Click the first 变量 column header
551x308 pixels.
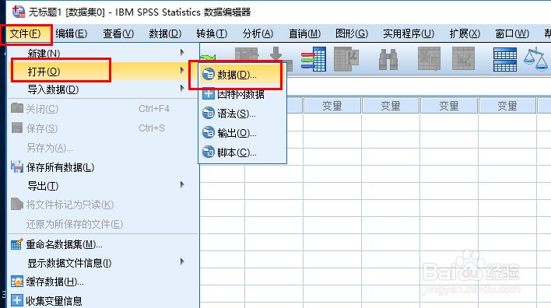pos(332,106)
